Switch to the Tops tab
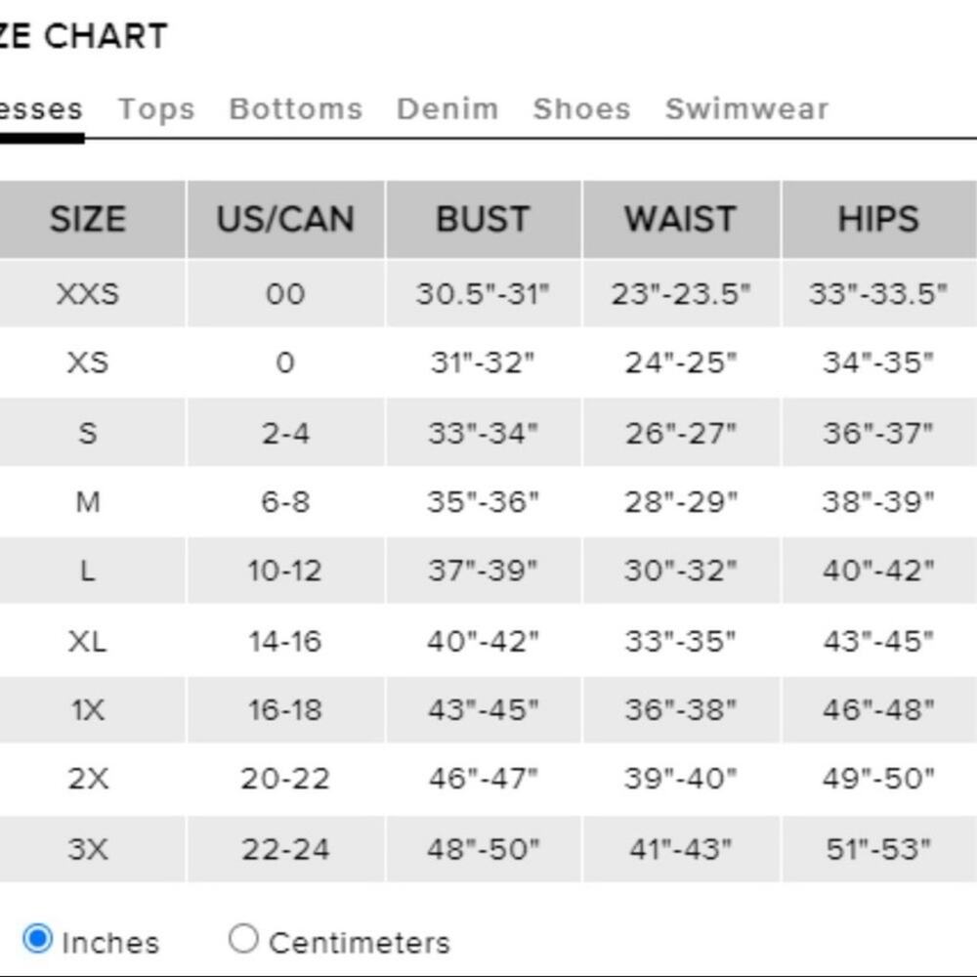Image resolution: width=977 pixels, height=977 pixels. pyautogui.click(x=156, y=109)
